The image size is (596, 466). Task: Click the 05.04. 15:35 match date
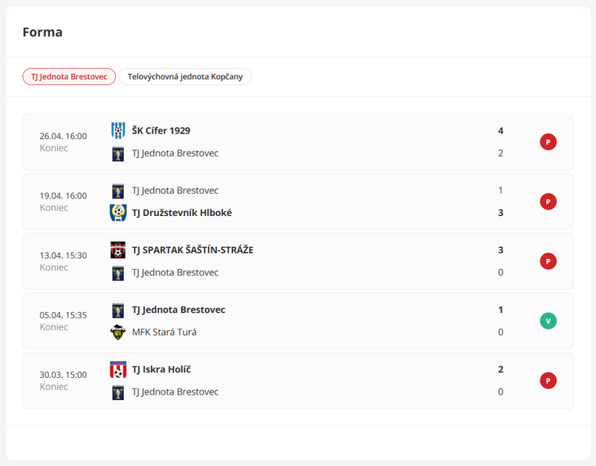point(63,315)
